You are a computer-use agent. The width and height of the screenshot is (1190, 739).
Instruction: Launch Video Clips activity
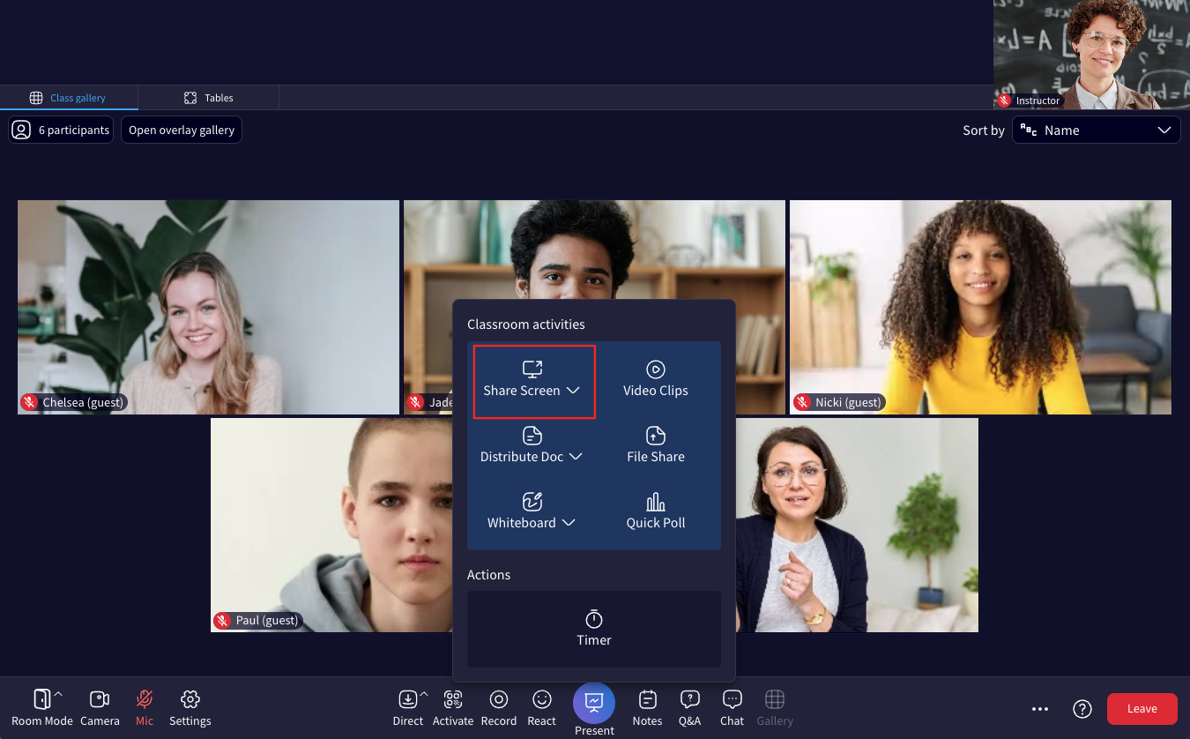point(655,380)
